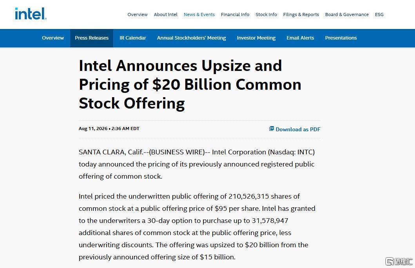Open the ESG link
The image size is (415, 268).
click(379, 14)
